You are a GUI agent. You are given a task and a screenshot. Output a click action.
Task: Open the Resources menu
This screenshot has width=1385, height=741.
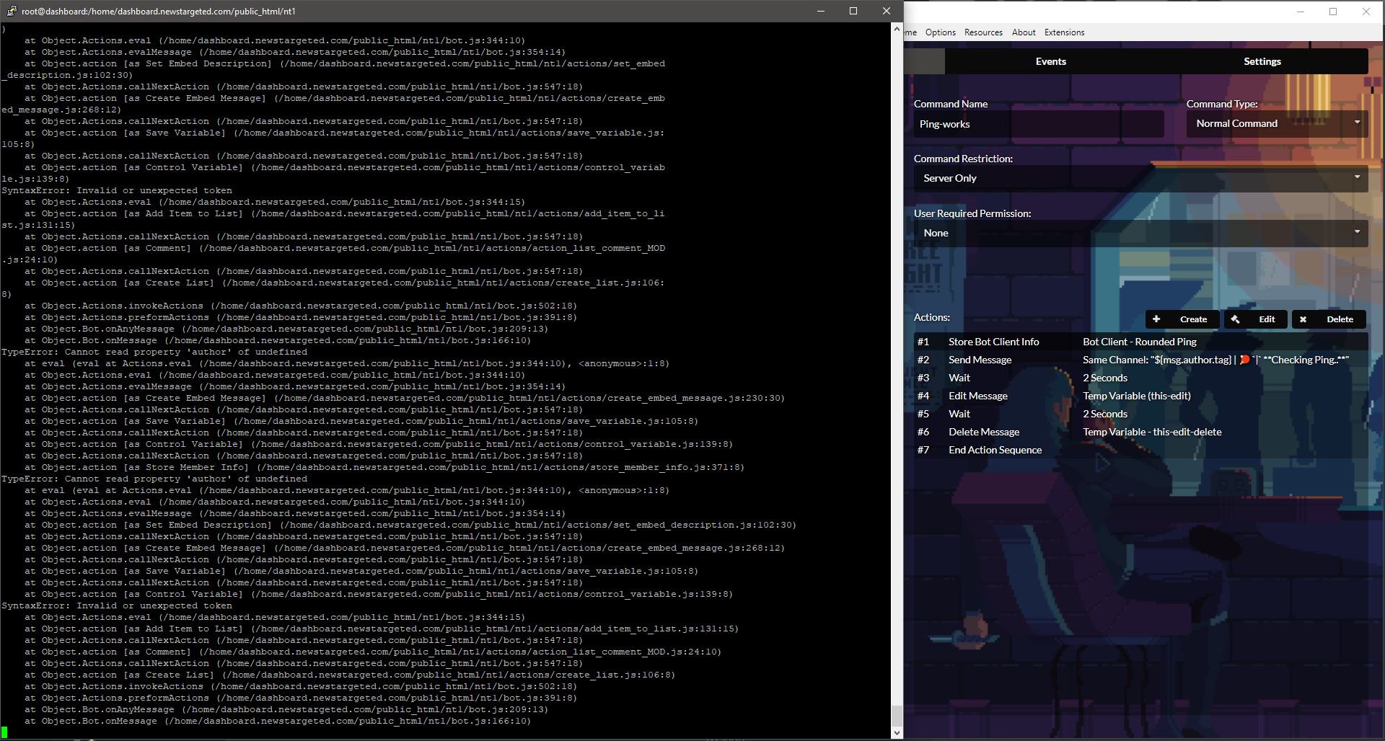coord(982,32)
